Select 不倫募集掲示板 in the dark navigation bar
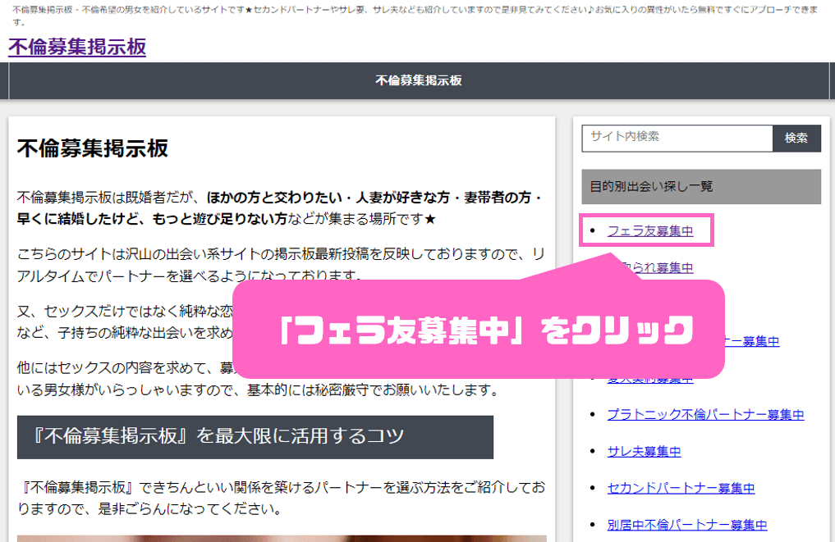 pyautogui.click(x=418, y=80)
